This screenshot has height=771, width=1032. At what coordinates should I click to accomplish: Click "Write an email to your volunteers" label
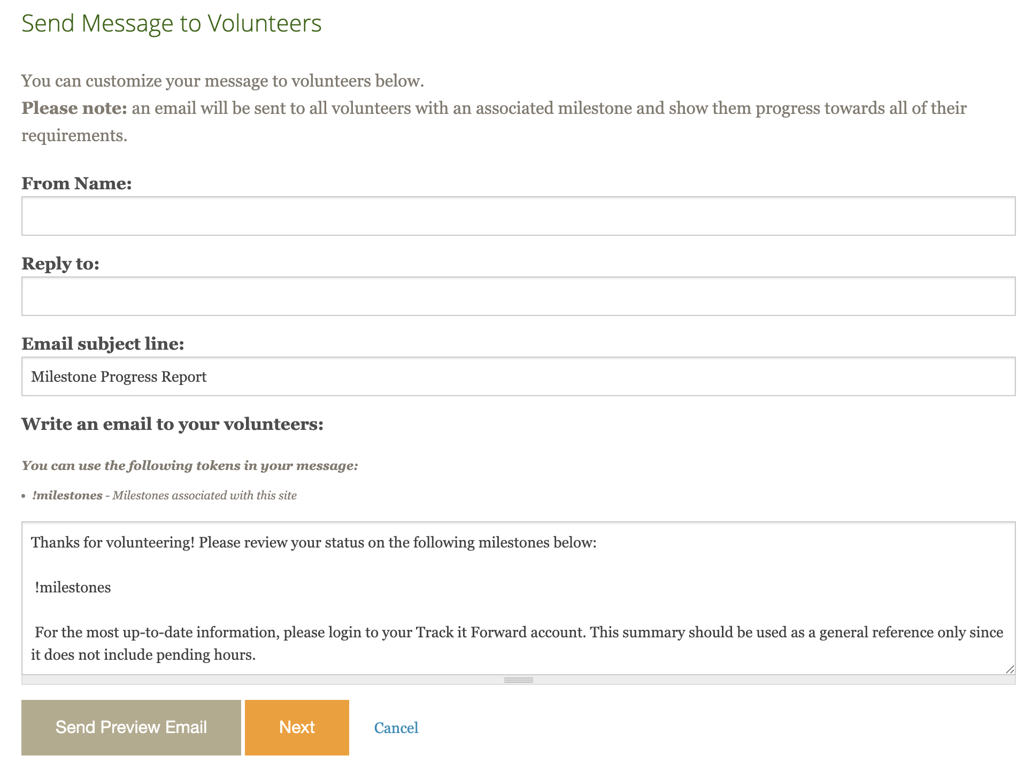[172, 424]
